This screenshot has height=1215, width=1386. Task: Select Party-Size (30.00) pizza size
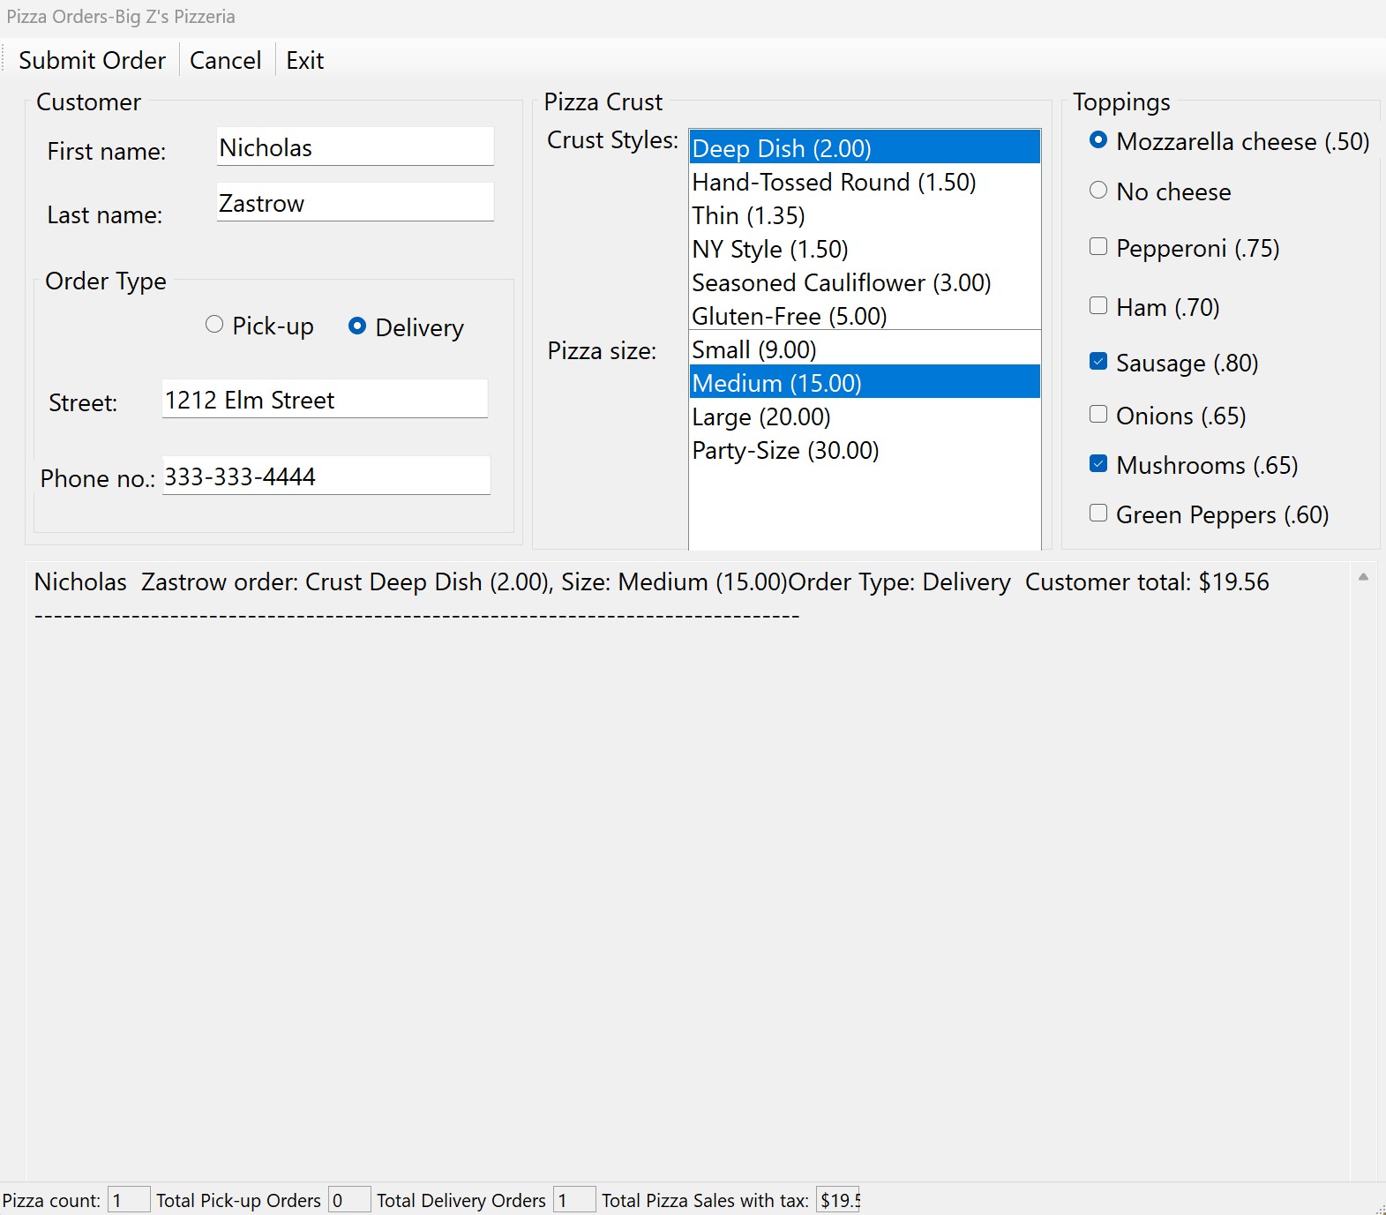coord(865,450)
